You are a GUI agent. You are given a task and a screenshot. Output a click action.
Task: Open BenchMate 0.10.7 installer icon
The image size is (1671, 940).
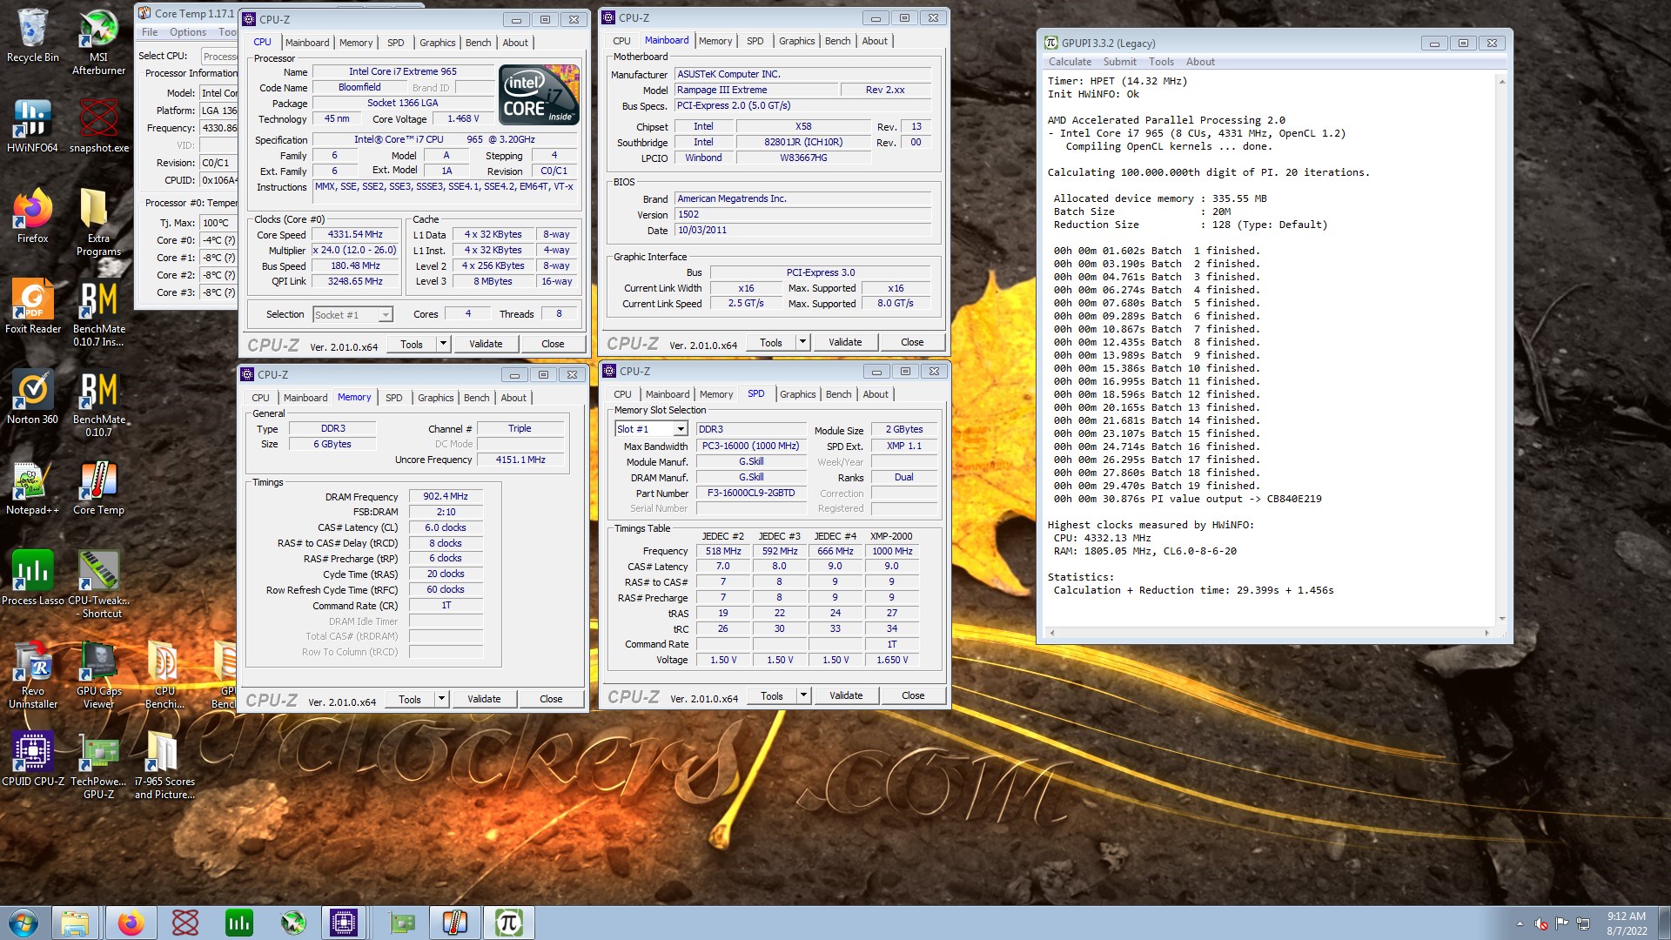98,313
